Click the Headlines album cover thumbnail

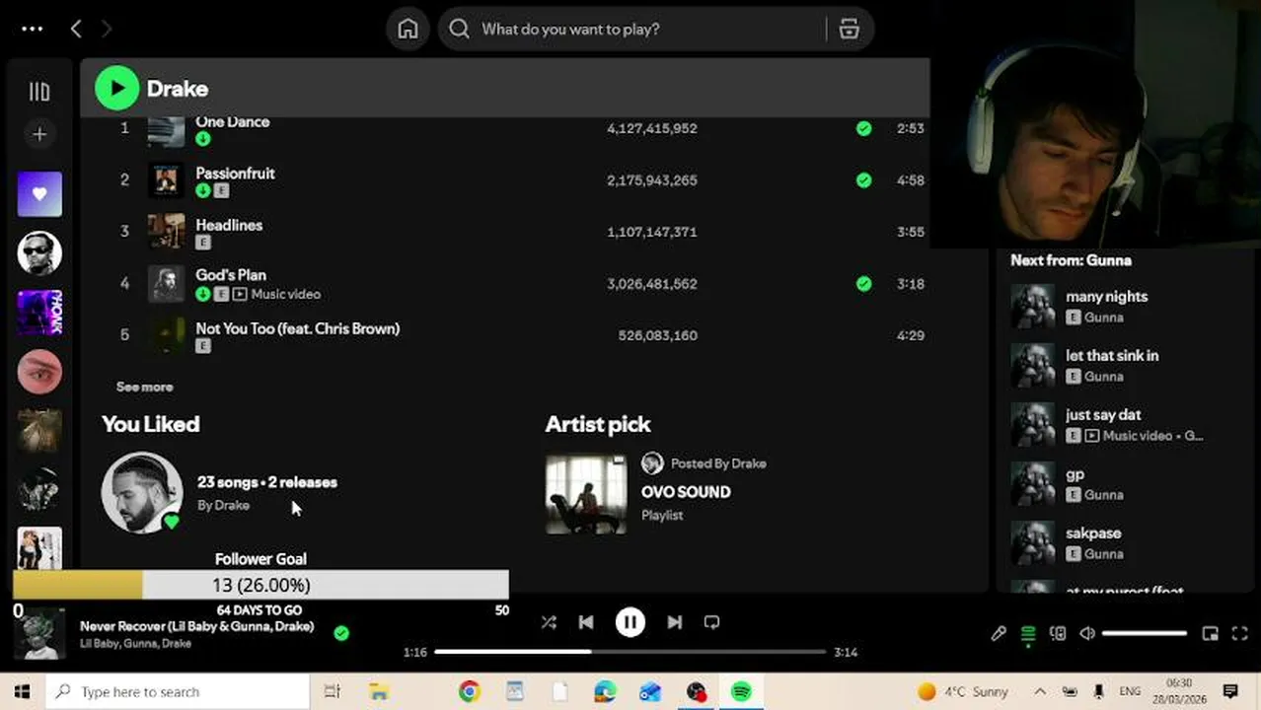[x=166, y=232]
